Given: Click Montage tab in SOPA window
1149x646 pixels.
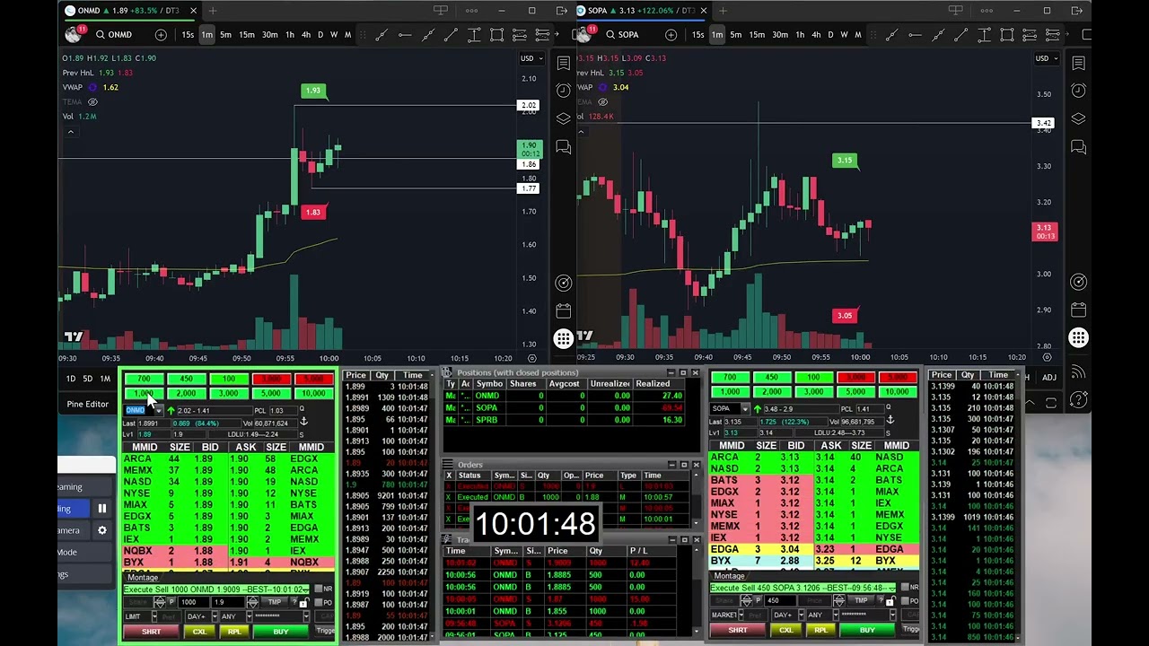Looking at the screenshot, I should 728,576.
